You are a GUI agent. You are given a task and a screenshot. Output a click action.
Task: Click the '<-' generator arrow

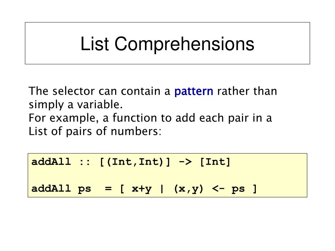[218, 189]
